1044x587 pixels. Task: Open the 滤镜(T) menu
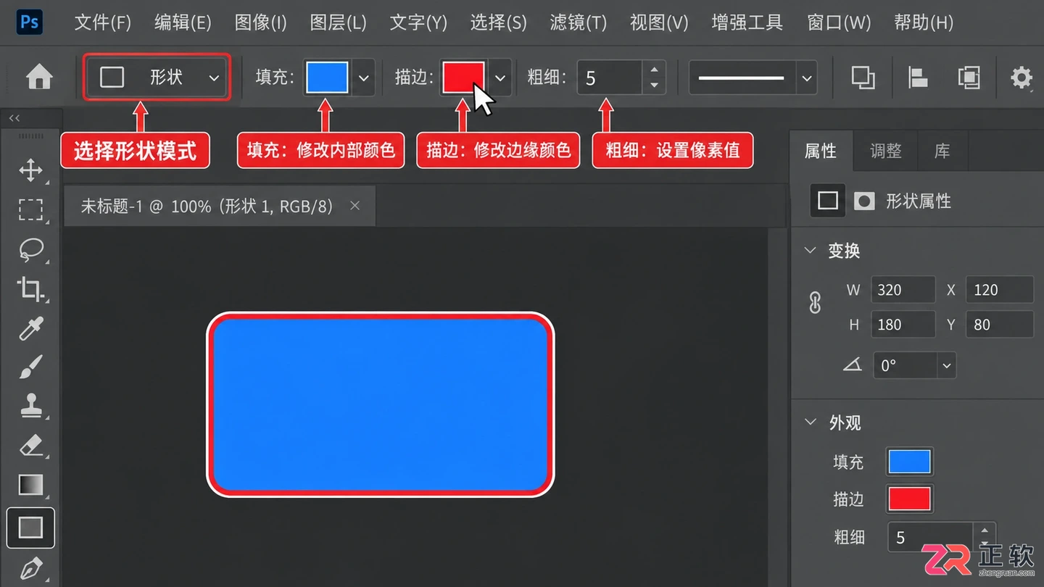click(578, 22)
